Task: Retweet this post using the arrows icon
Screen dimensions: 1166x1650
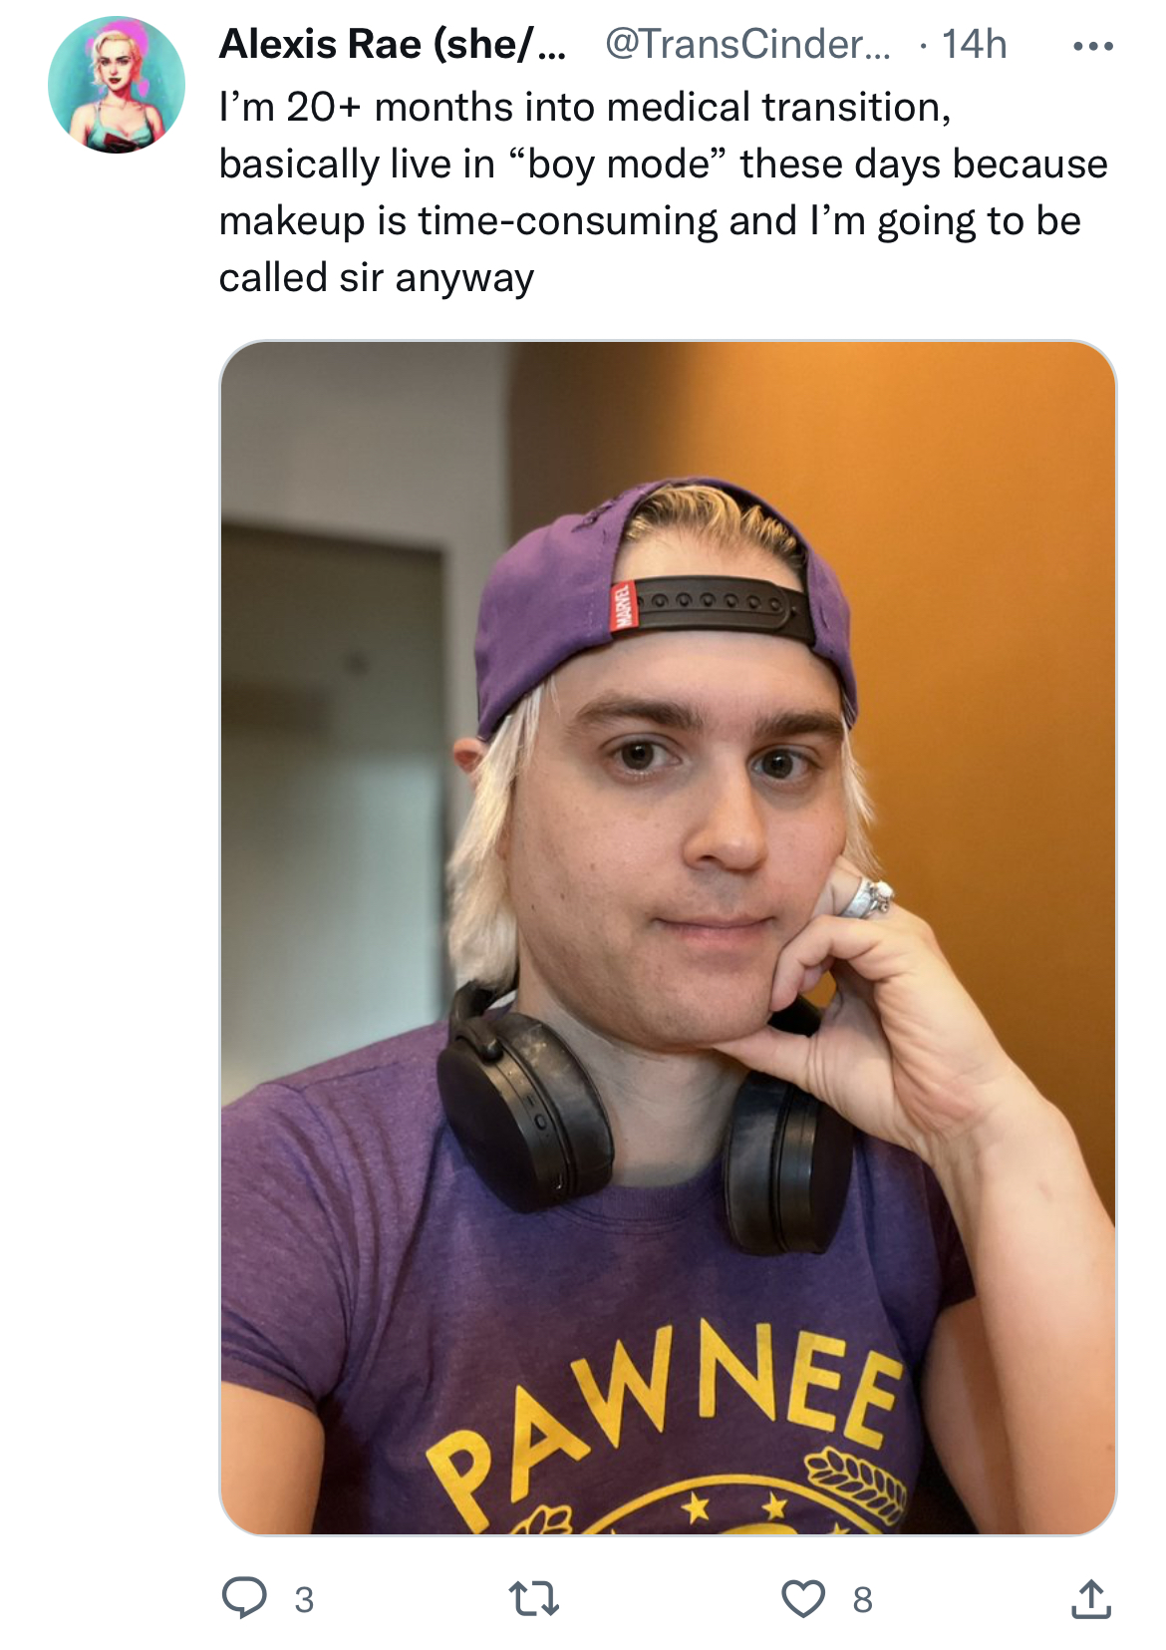Action: 534,1599
